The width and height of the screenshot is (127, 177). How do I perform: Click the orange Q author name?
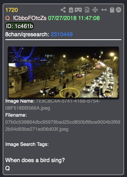click(8, 18)
